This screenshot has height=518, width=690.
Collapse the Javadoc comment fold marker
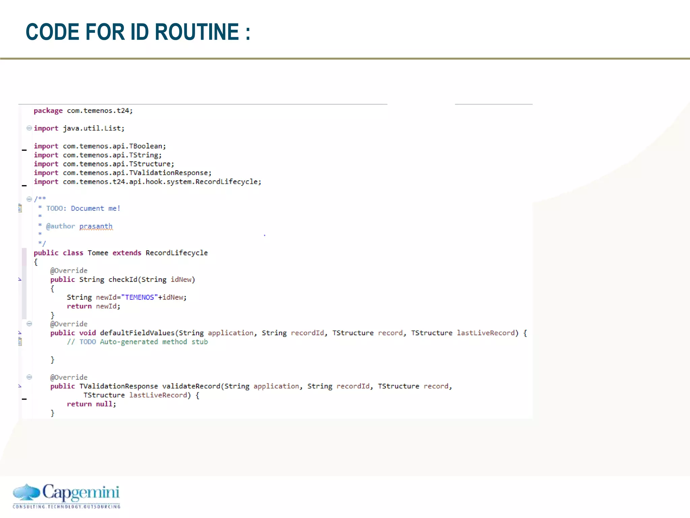pyautogui.click(x=29, y=199)
